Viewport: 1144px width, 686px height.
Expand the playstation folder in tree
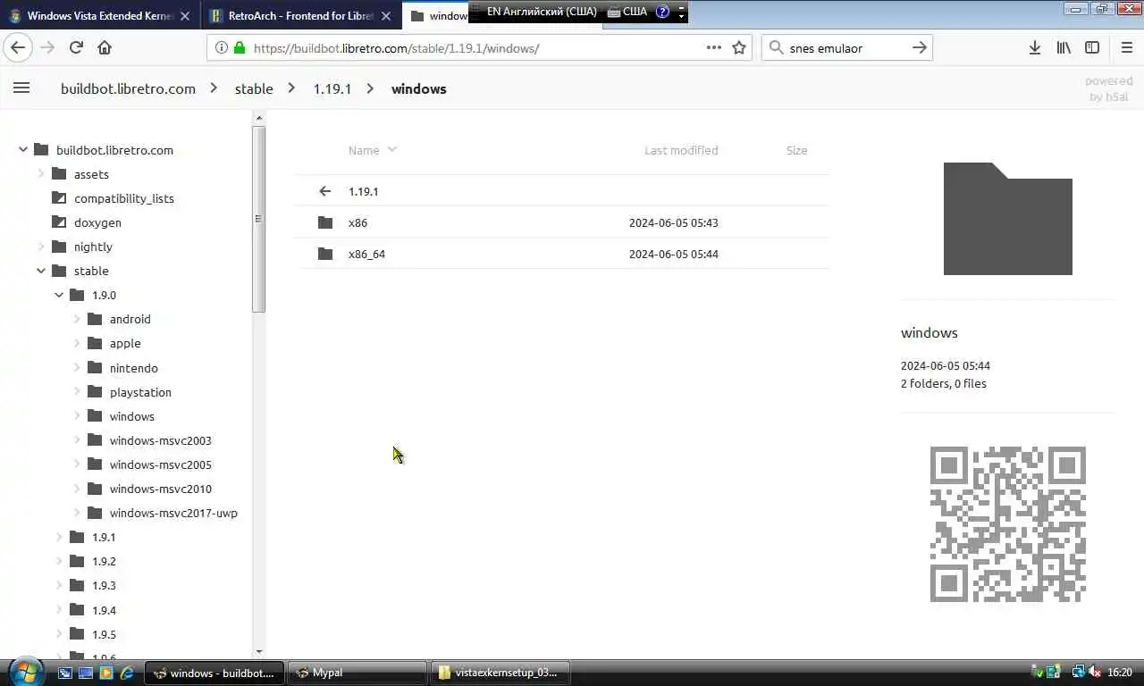[77, 392]
